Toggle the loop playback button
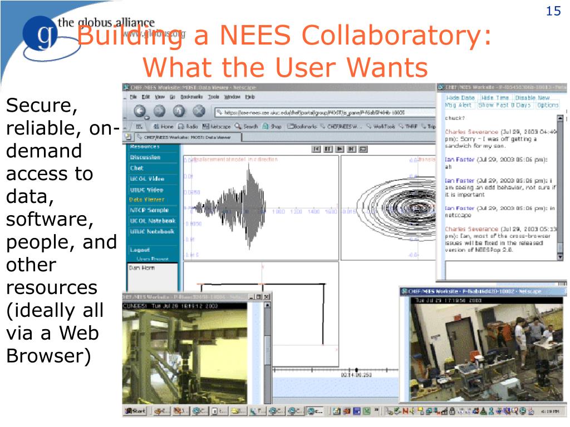This screenshot has width=570, height=427. coord(363,149)
